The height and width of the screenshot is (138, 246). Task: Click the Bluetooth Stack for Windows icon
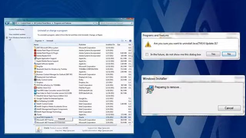35,69
